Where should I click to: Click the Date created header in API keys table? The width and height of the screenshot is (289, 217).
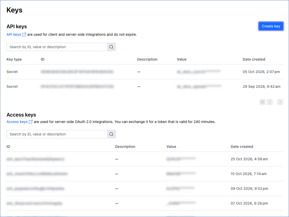pyautogui.click(x=254, y=59)
